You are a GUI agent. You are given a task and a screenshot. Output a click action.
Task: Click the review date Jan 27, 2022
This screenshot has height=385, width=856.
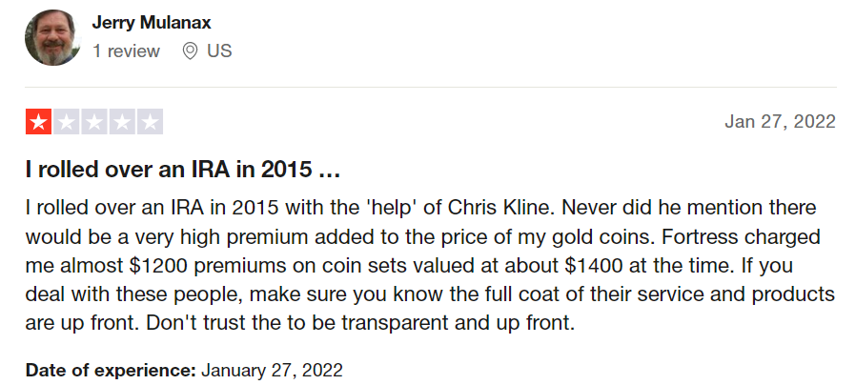coord(780,121)
